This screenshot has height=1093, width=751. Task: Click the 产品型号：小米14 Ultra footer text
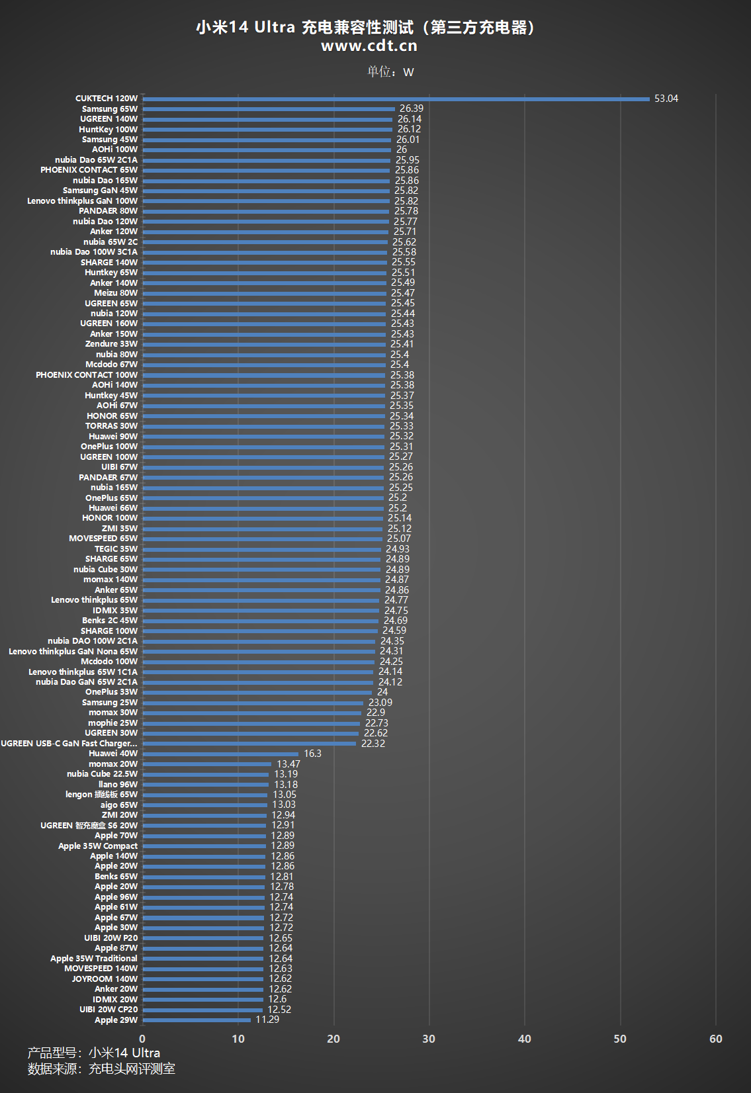tap(94, 1053)
